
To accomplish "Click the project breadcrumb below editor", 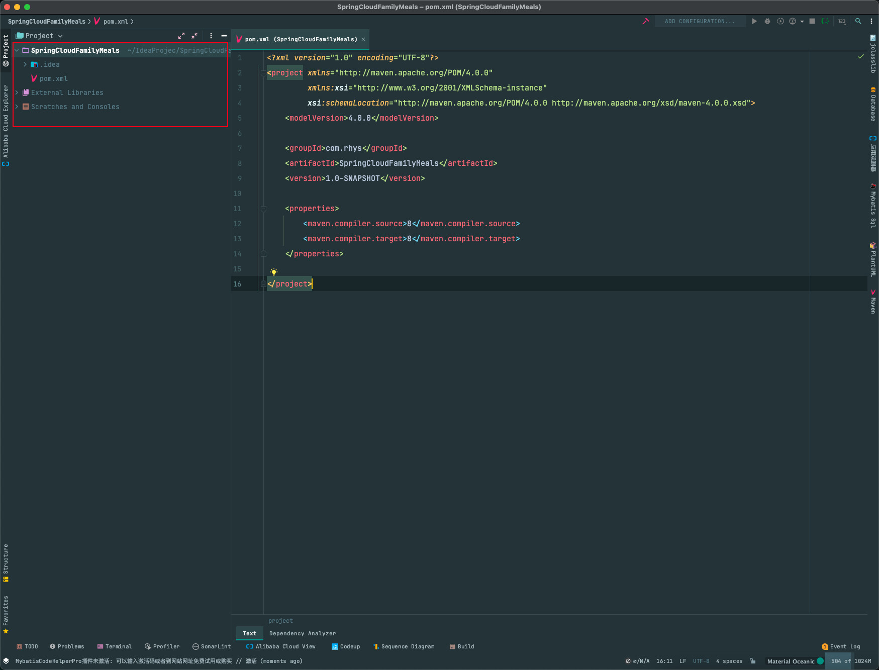I will point(280,621).
